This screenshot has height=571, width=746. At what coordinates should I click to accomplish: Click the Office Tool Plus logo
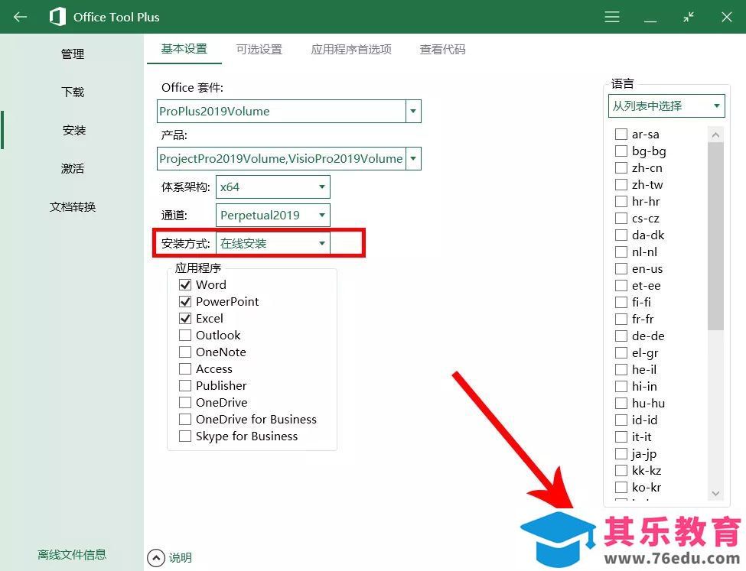pos(57,17)
